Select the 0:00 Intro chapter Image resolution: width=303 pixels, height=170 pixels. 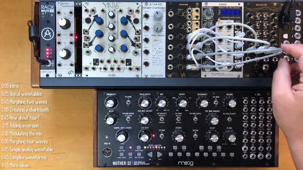coord(10,86)
